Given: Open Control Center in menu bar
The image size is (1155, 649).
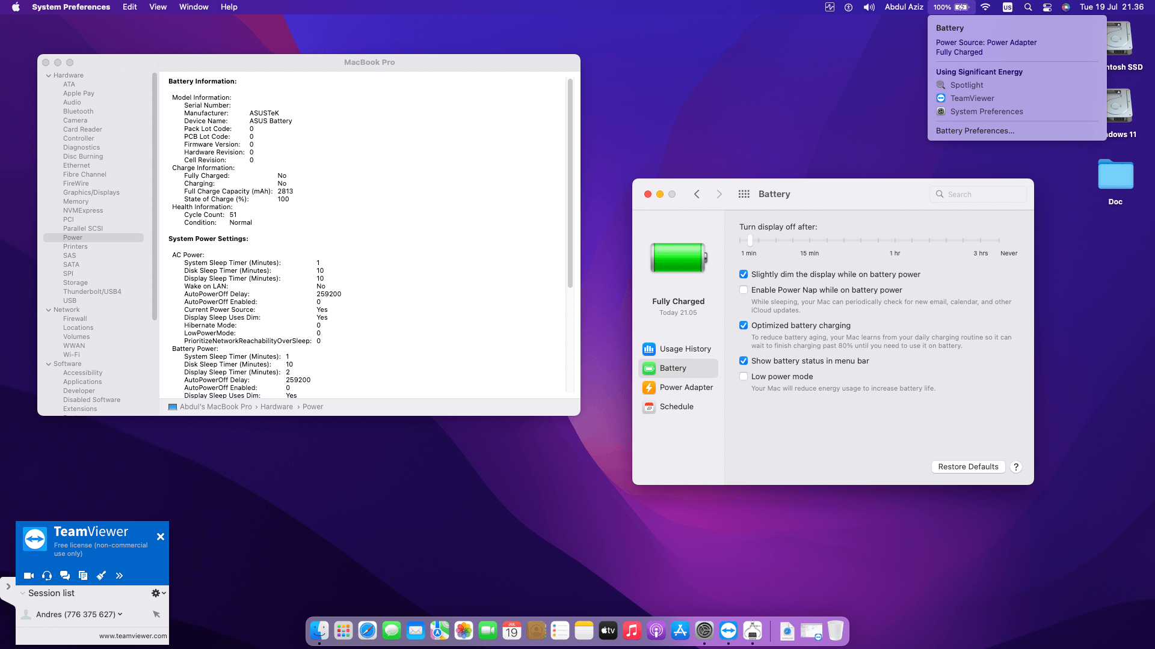Looking at the screenshot, I should [1047, 7].
